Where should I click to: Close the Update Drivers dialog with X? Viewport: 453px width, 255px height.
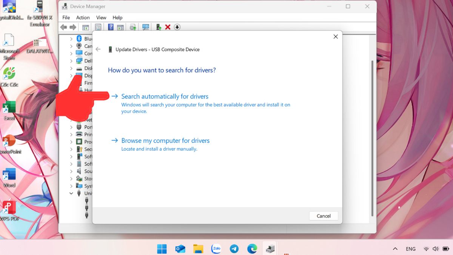point(335,37)
